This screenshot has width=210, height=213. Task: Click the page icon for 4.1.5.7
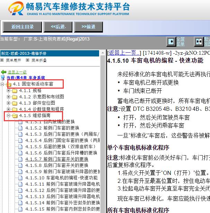[x=20, y=159]
